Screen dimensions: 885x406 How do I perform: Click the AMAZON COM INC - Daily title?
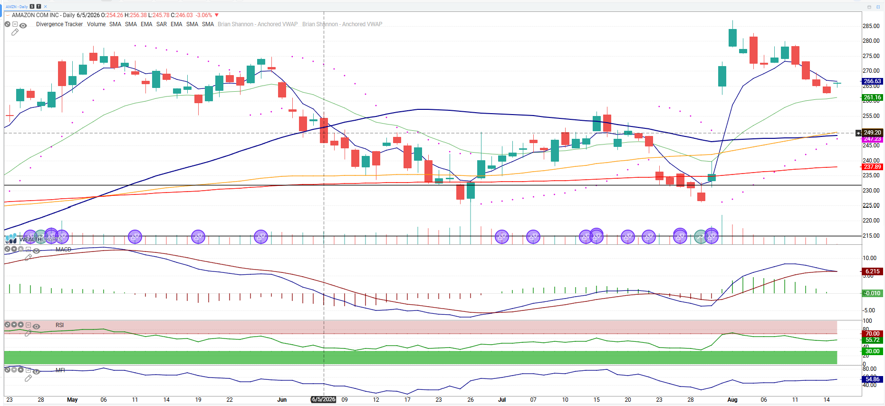click(x=43, y=15)
